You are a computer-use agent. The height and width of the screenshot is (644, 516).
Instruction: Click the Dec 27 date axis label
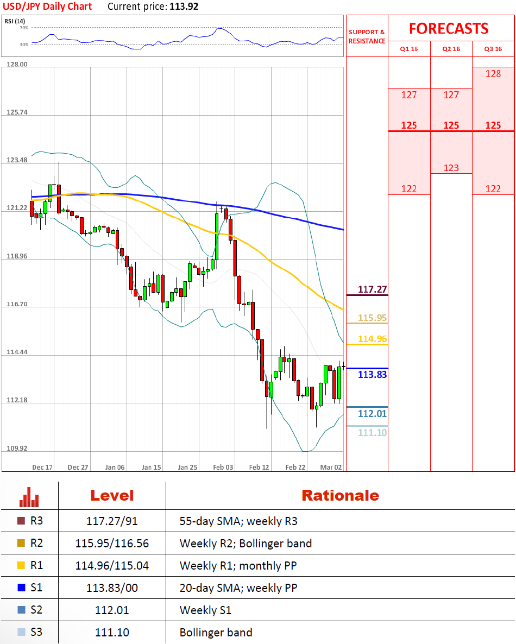tap(78, 468)
